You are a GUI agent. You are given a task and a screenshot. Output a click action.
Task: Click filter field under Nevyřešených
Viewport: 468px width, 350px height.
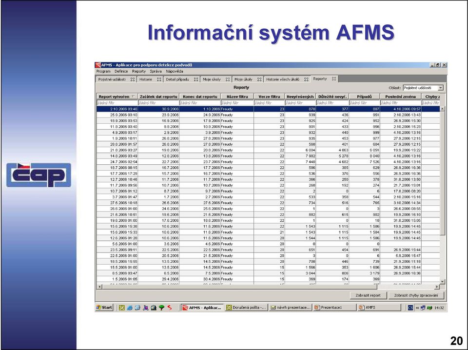(x=300, y=103)
